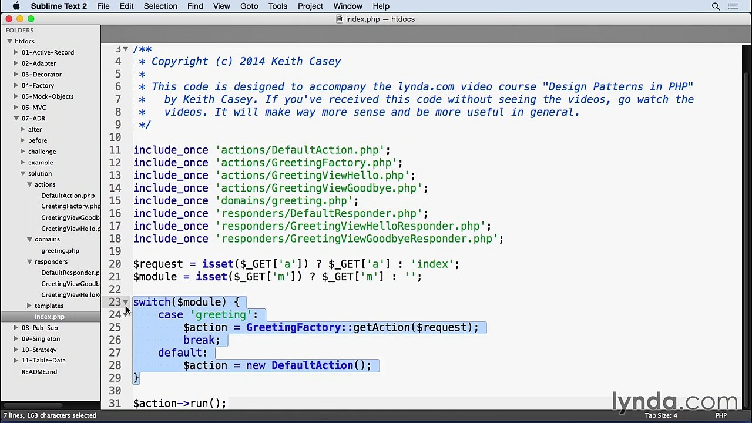
Task: Collapse the responders folder
Action: pyautogui.click(x=29, y=261)
